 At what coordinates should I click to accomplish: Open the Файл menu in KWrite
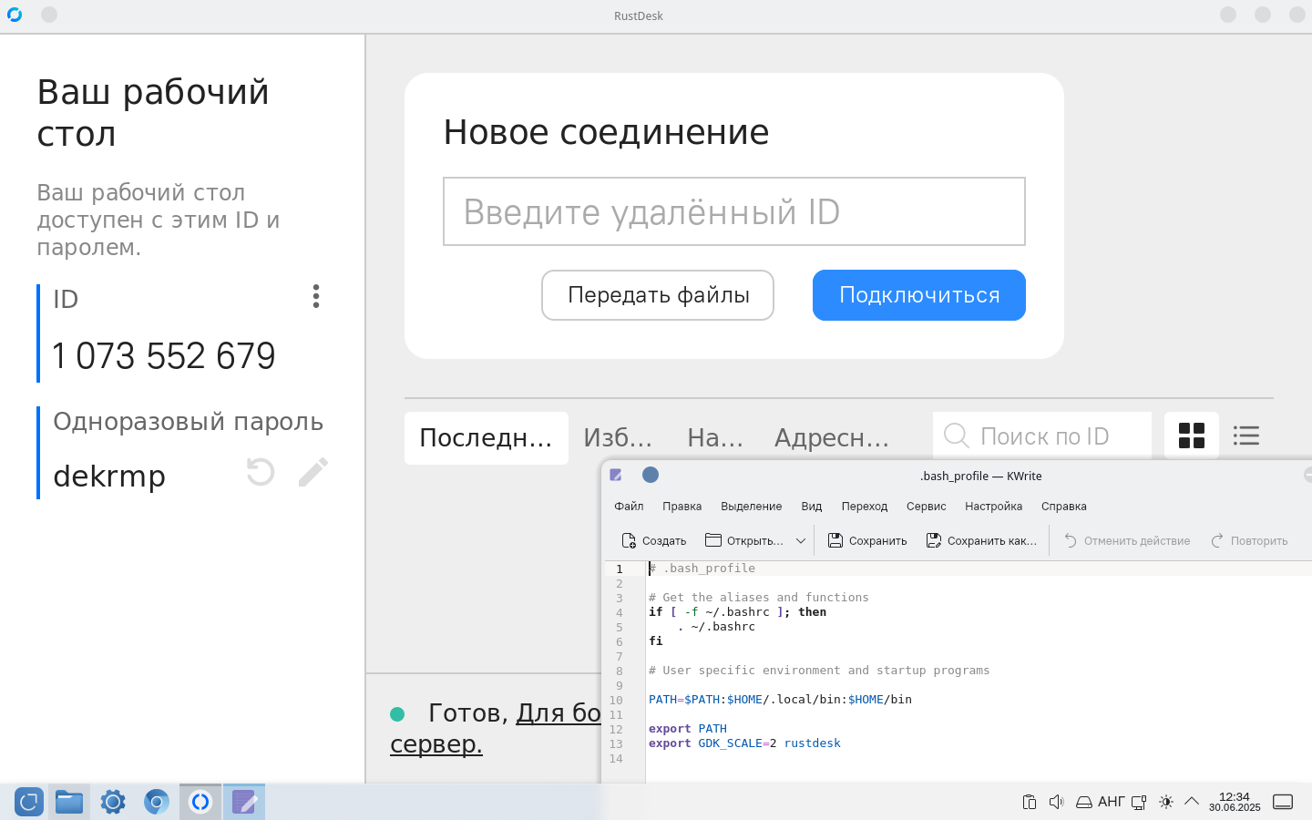[629, 507]
